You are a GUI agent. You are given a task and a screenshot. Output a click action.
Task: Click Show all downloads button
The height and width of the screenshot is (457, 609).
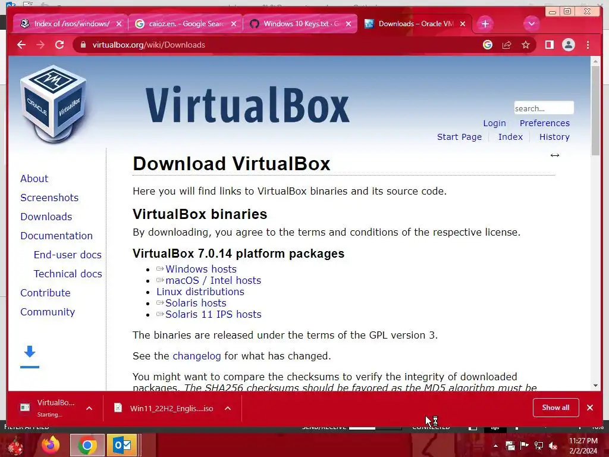tap(555, 407)
